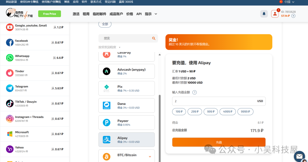Viewport: 308px width, 162px height.
Task: Click the Free Price button
Action: point(50,14)
